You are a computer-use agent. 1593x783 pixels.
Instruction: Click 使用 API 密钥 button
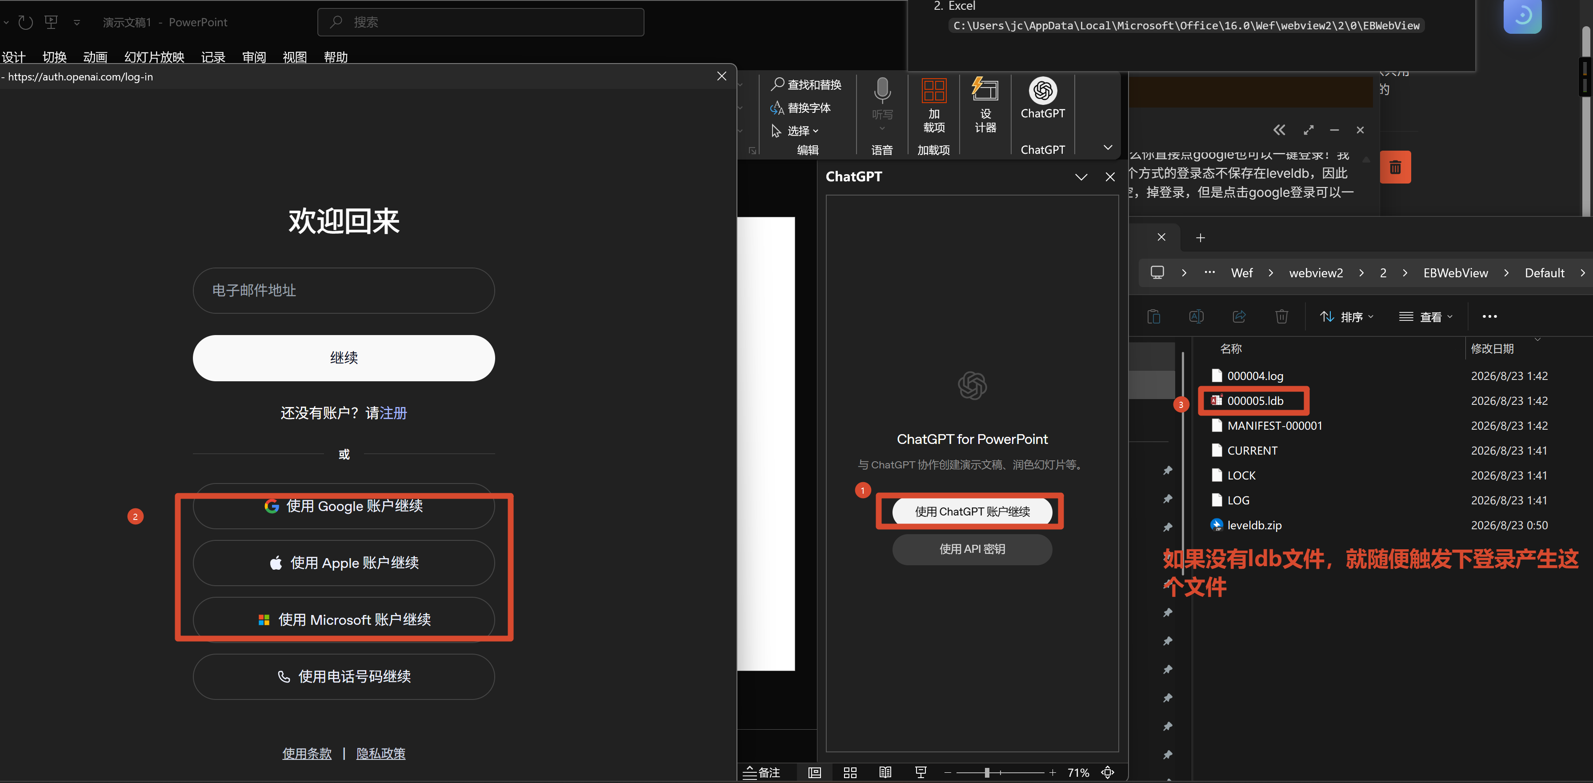tap(972, 549)
